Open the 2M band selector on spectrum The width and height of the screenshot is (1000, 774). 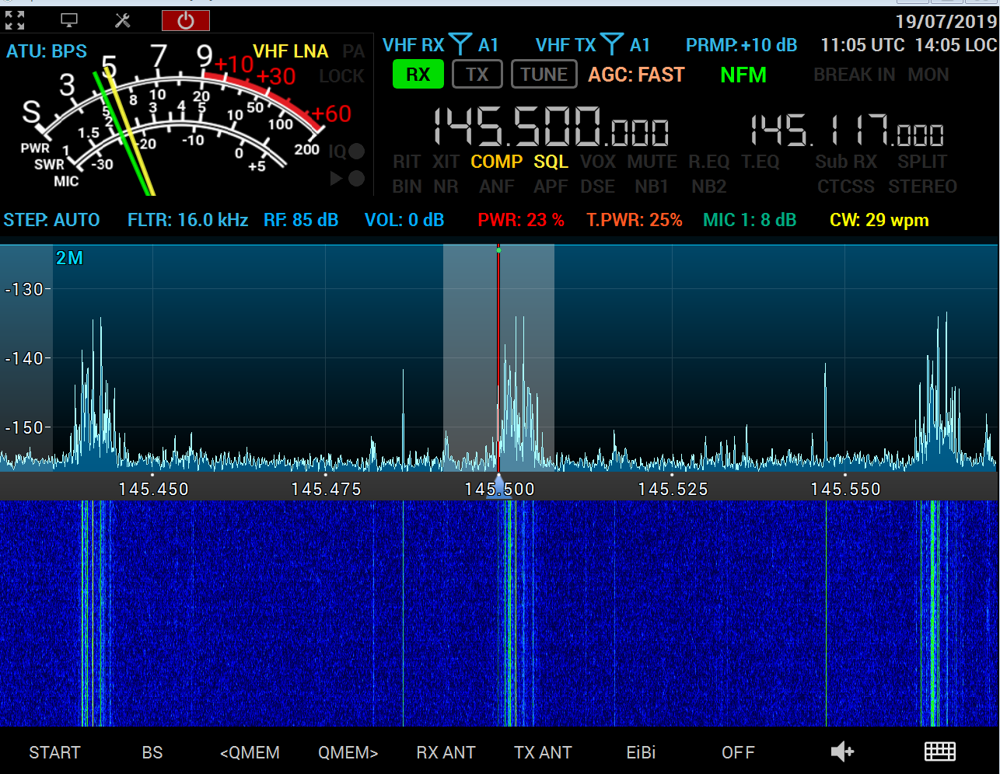click(69, 258)
